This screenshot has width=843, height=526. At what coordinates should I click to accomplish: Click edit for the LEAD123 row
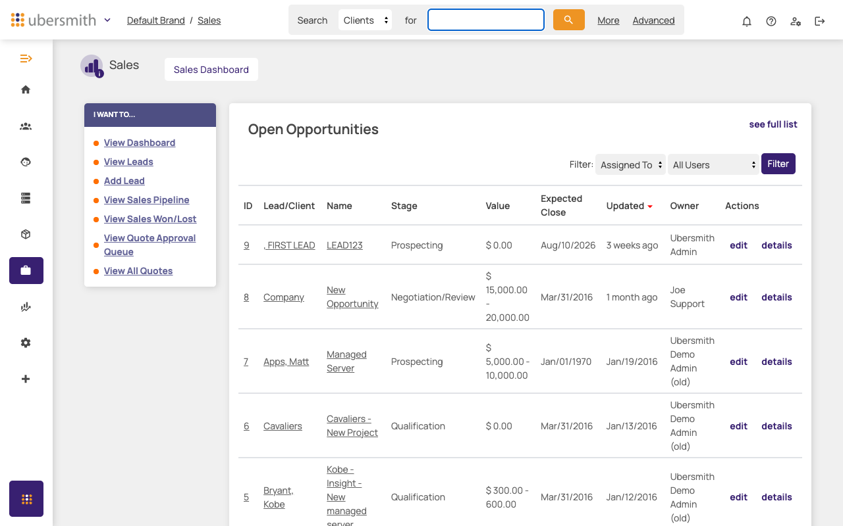[x=739, y=245]
